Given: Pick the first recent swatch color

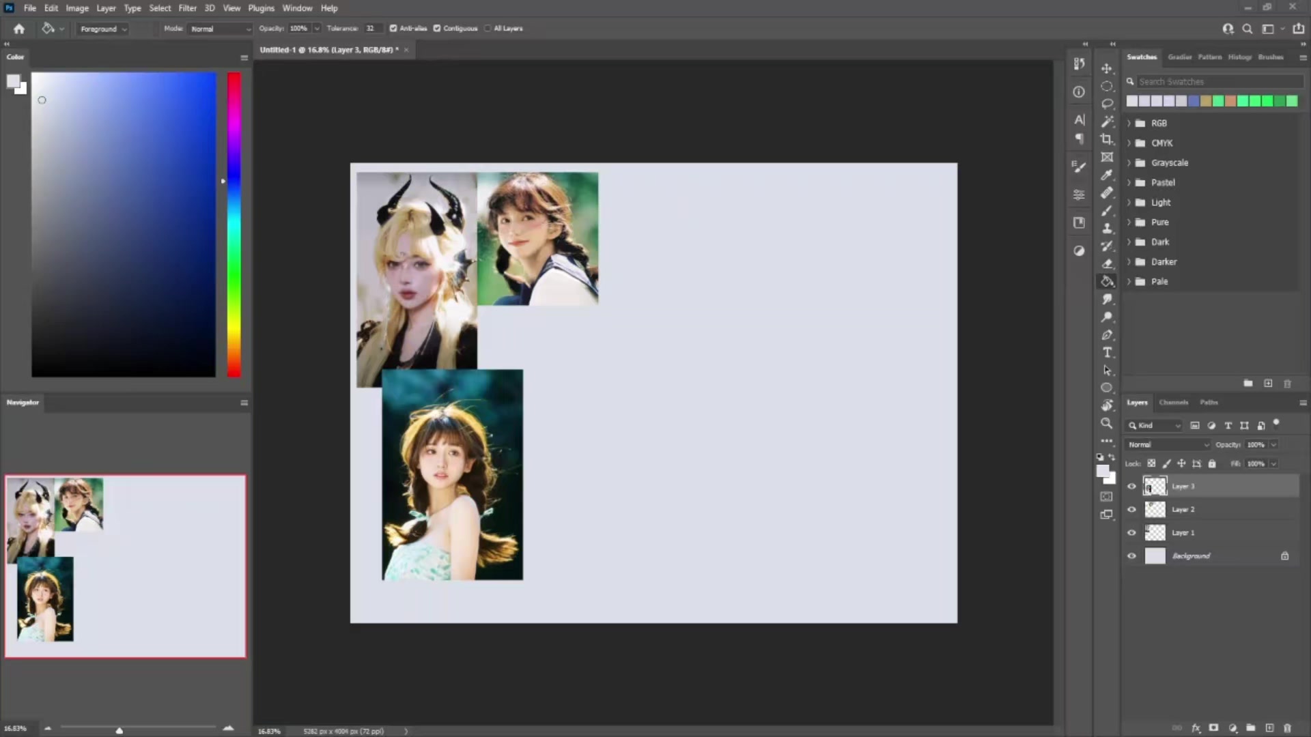Looking at the screenshot, I should (x=1131, y=101).
